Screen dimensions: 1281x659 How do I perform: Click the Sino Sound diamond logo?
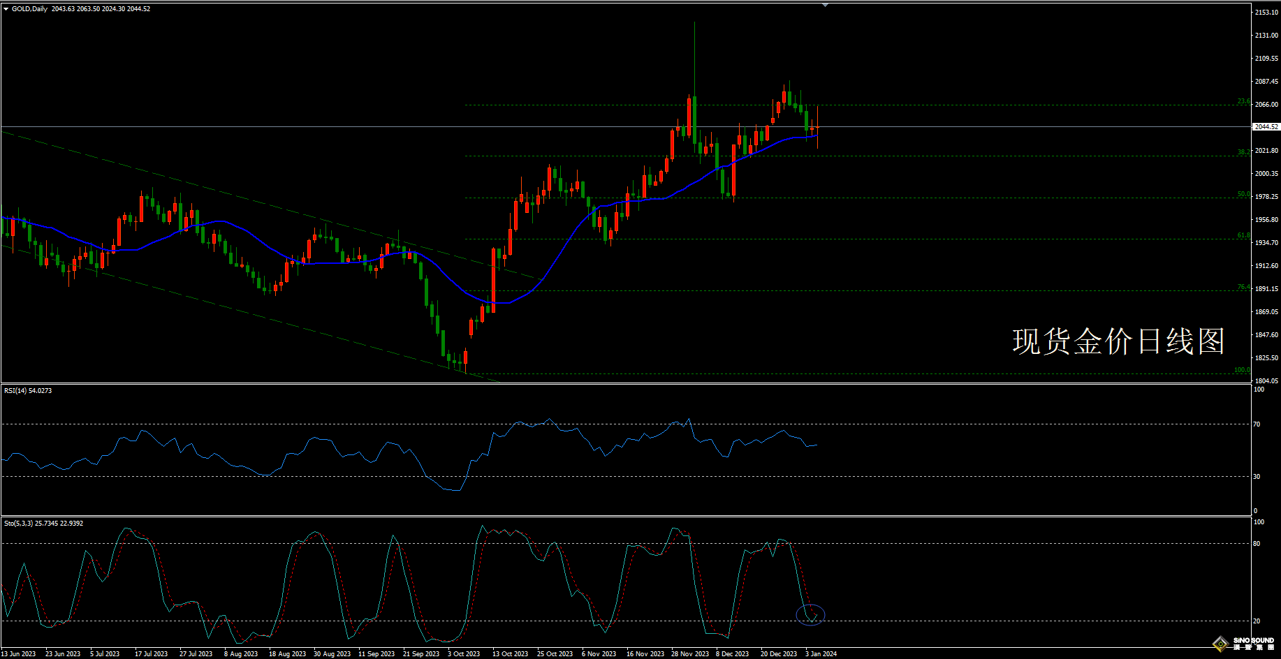1221,644
